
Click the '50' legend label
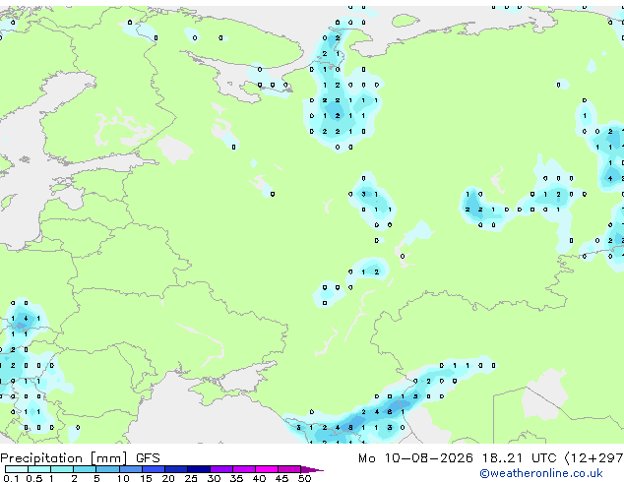(304, 478)
